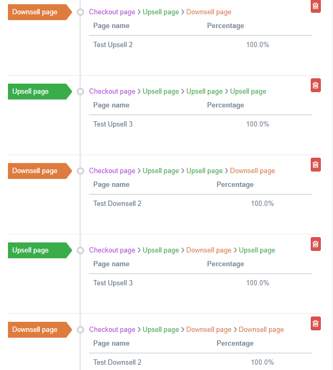Delete the Test Upsell 2 downsell step
The image size is (333, 370).
coord(316,6)
